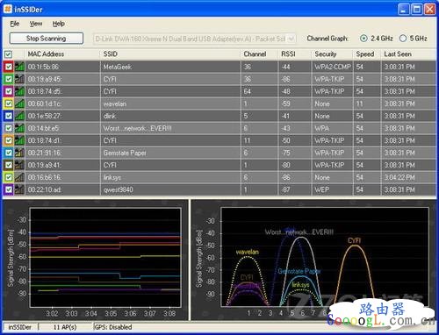This screenshot has width=439, height=335.
Task: Click the orange CYFI label on channel 11
Action: click(x=354, y=240)
